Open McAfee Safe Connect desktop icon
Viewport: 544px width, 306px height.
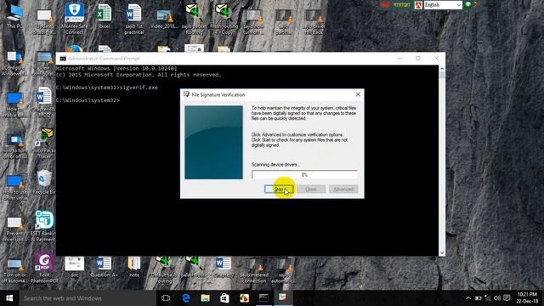tap(74, 19)
